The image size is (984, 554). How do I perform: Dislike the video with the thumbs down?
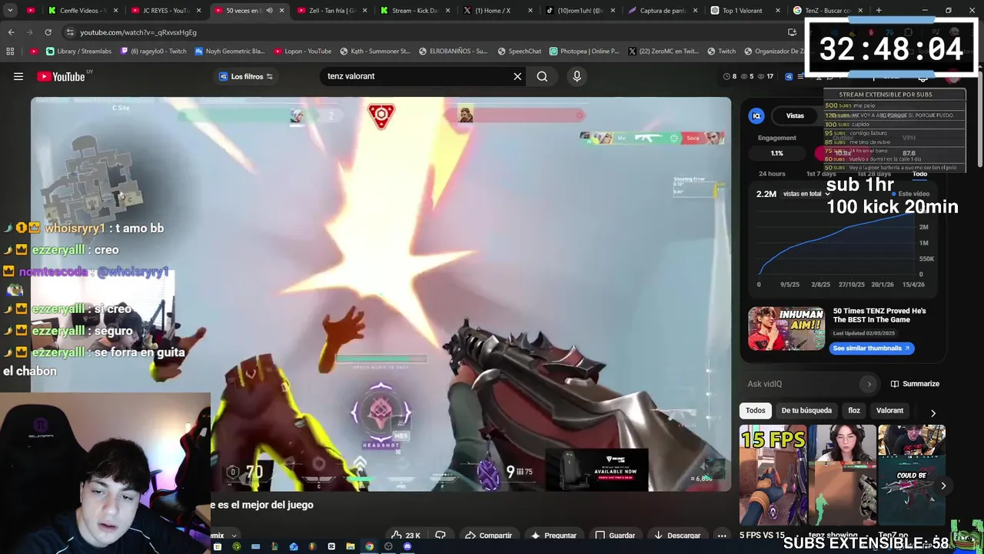[x=440, y=536]
